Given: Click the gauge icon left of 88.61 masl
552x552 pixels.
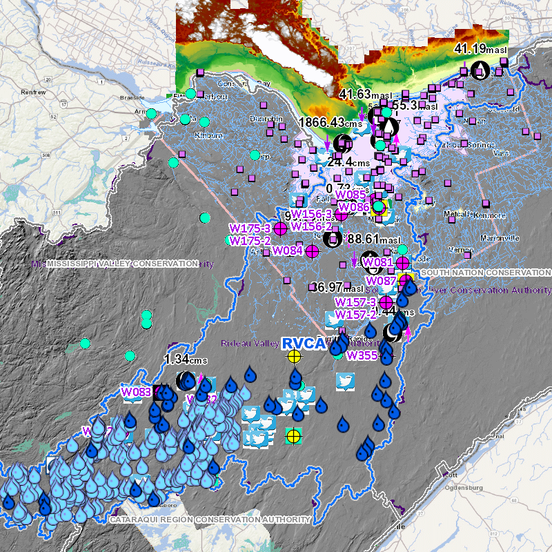Looking at the screenshot, I should click(333, 239).
